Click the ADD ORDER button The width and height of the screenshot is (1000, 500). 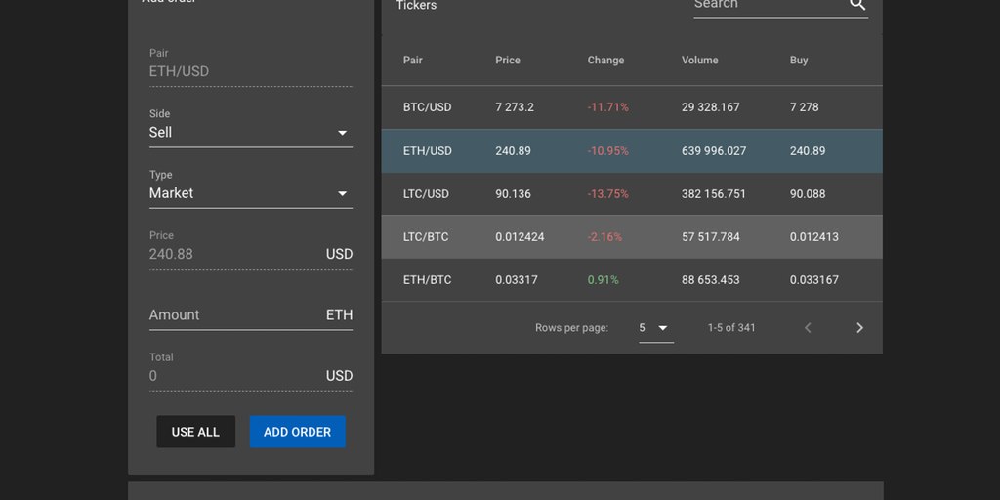[x=297, y=432]
